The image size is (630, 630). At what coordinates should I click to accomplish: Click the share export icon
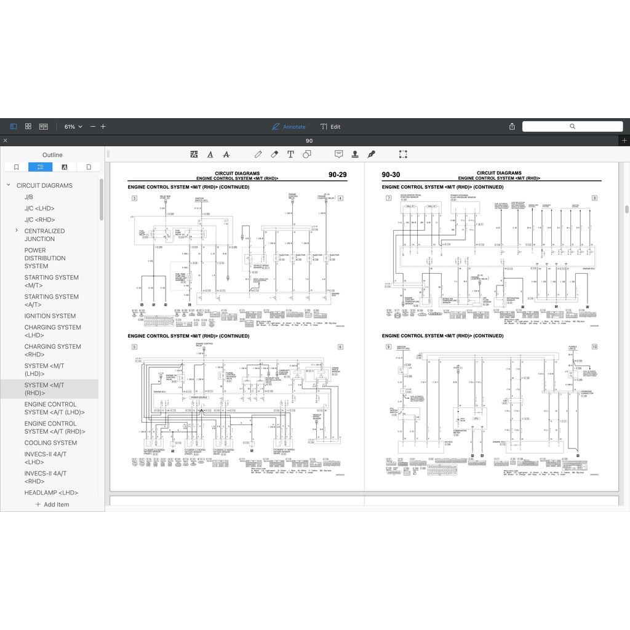(512, 127)
